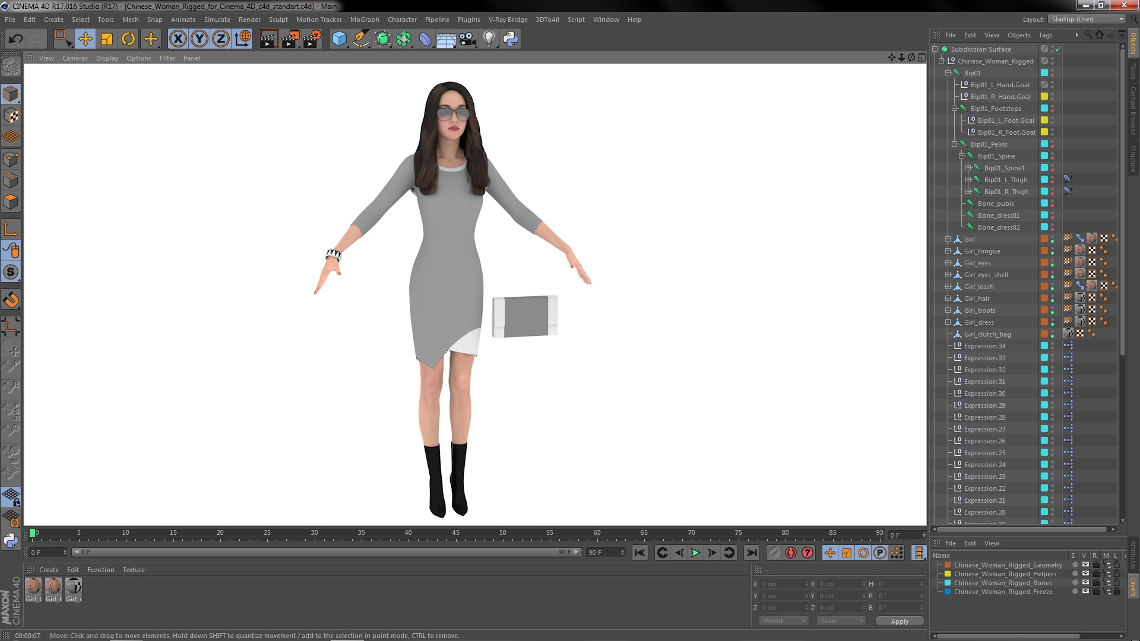Add a Camera object
The height and width of the screenshot is (641, 1140).
coord(467,39)
